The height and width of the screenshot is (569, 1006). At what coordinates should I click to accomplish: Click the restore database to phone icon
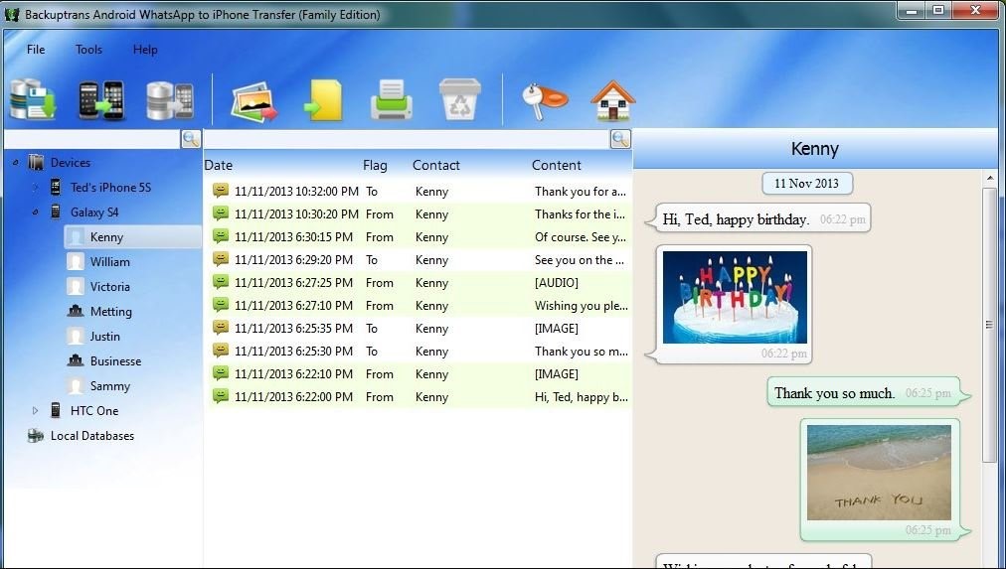click(x=170, y=100)
